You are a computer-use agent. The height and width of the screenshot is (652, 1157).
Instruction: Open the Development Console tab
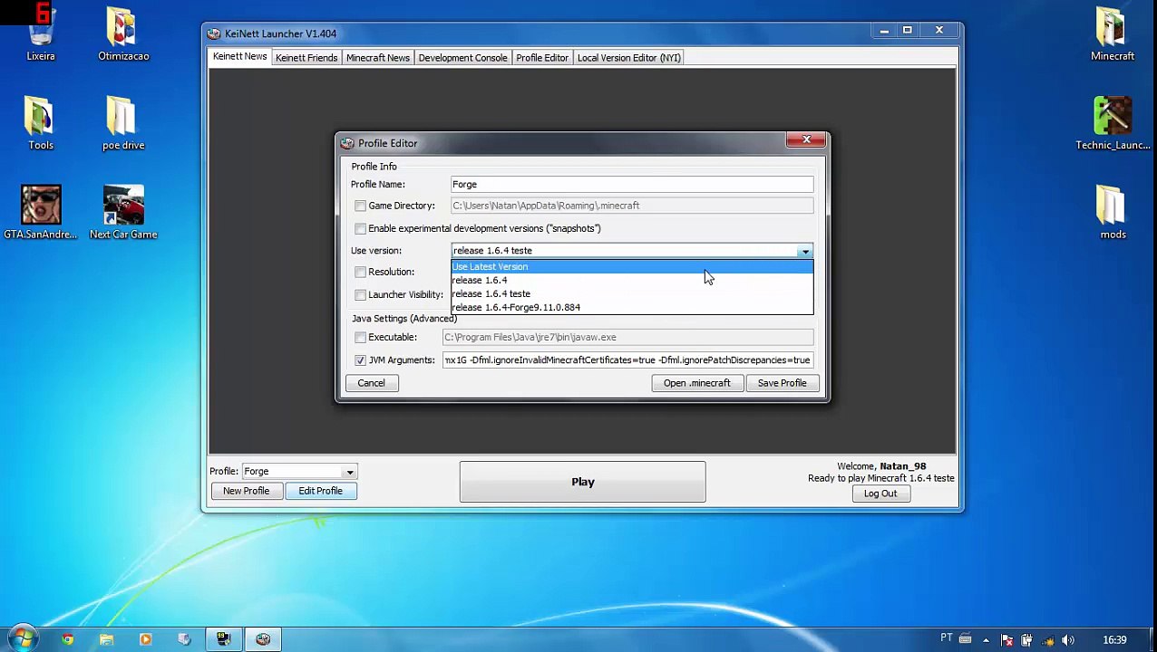(462, 58)
